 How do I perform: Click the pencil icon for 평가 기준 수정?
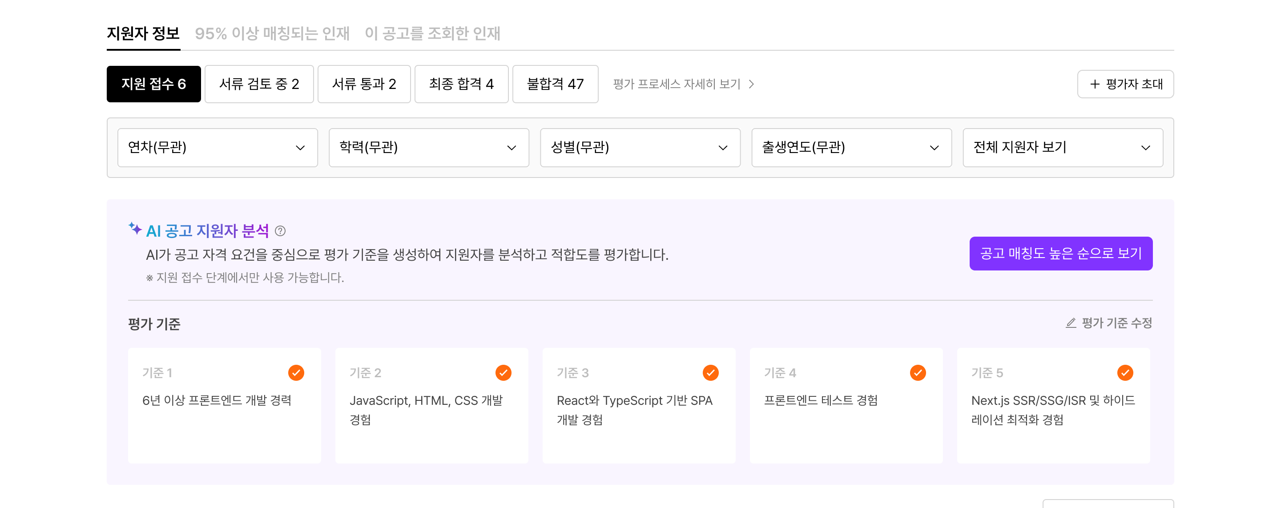pyautogui.click(x=1071, y=323)
